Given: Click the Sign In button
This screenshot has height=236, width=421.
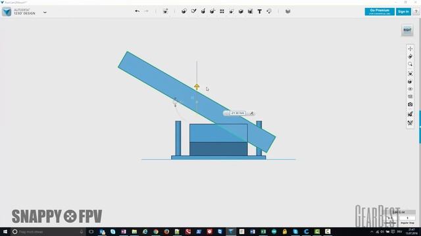Looking at the screenshot, I should coord(403,12).
